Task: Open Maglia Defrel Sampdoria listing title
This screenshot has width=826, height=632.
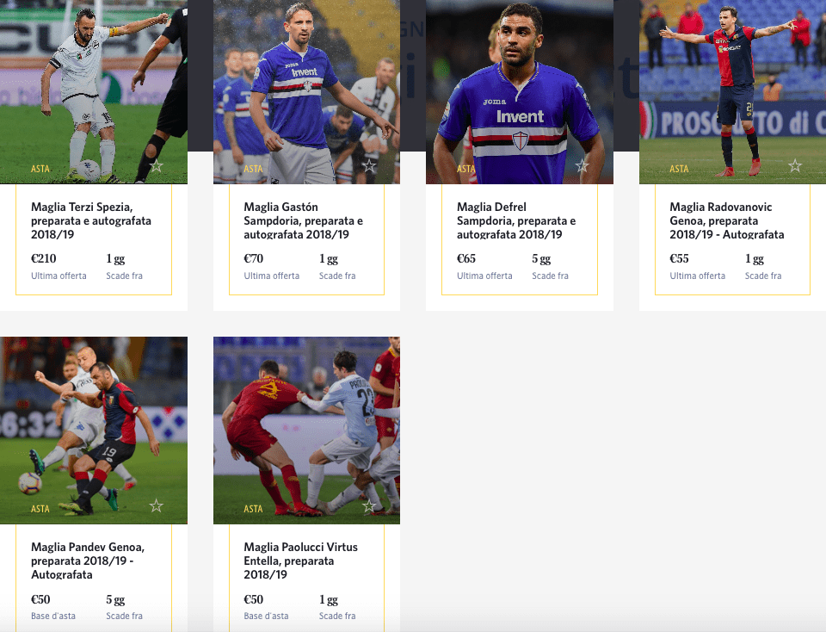Action: point(516,220)
